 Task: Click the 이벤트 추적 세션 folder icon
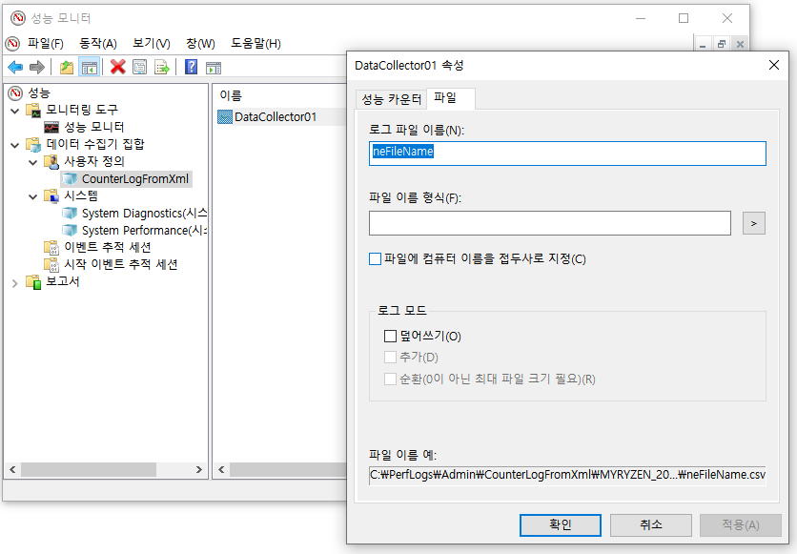pos(51,248)
